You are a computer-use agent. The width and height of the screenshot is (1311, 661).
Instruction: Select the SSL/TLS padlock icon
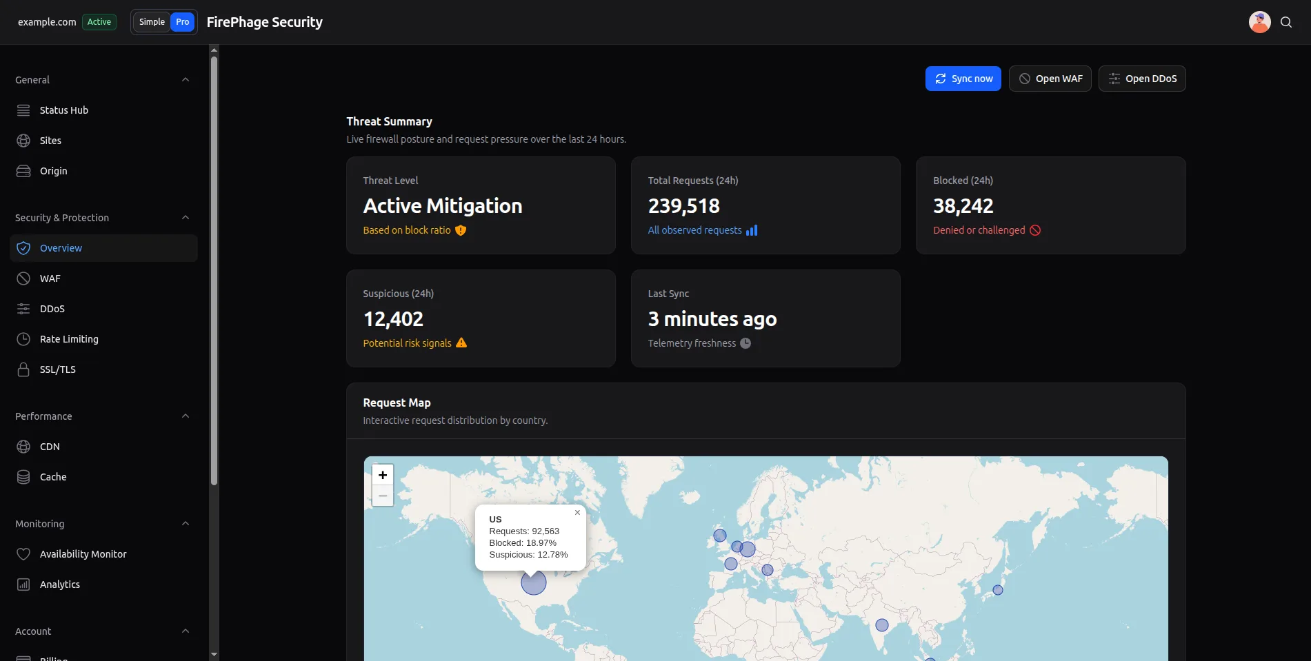(x=23, y=369)
